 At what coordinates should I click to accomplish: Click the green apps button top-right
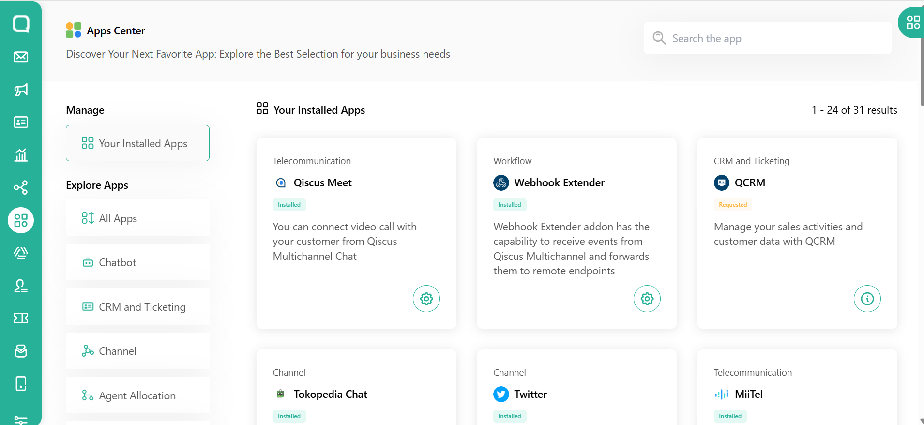tap(912, 23)
